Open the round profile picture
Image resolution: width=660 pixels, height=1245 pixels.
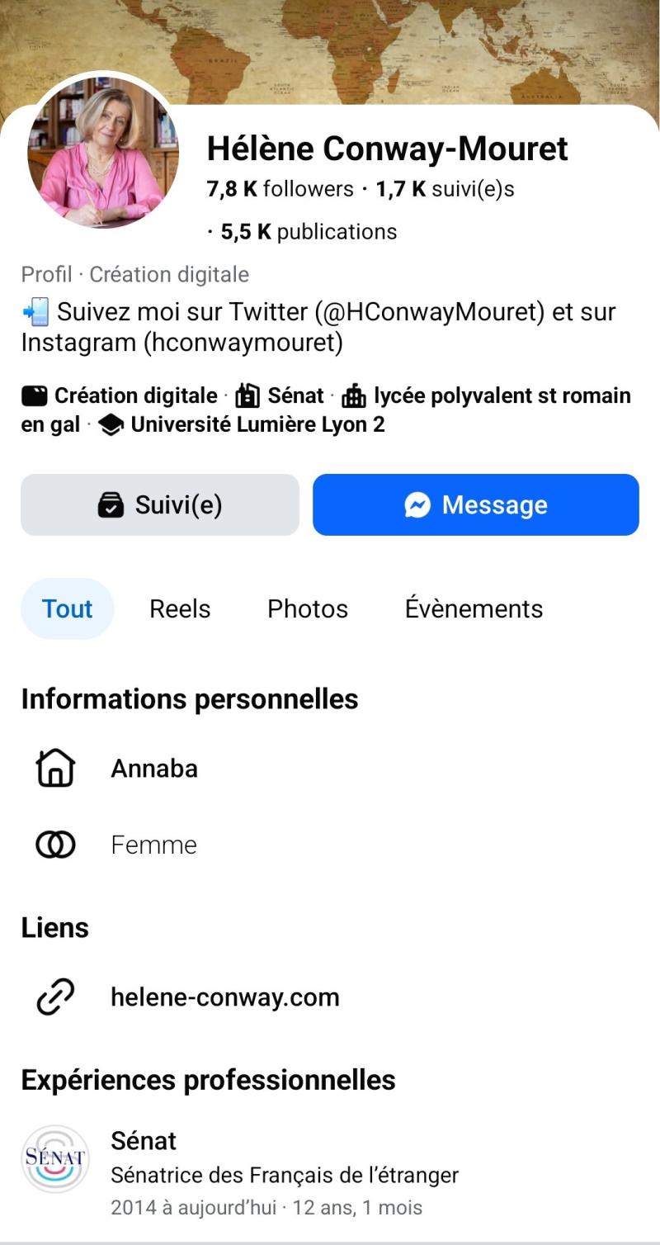(x=102, y=154)
